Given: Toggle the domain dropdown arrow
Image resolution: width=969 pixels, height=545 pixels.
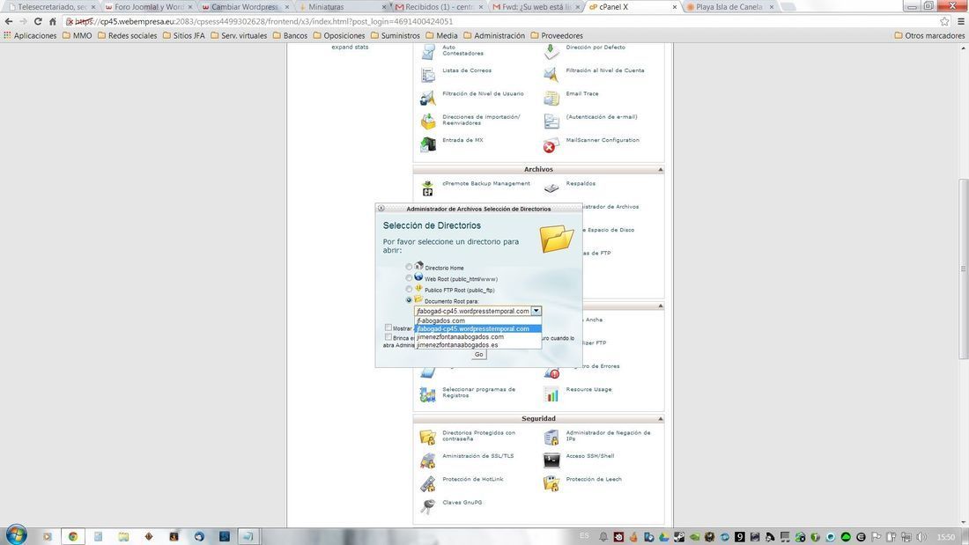Looking at the screenshot, I should [x=536, y=311].
